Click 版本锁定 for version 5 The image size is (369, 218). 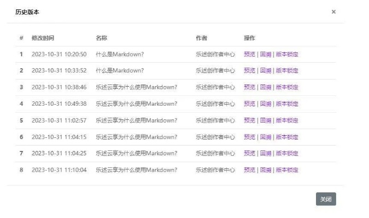point(287,120)
